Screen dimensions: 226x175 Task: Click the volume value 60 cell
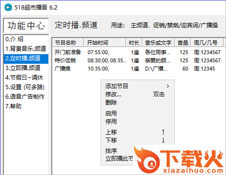coord(185,69)
